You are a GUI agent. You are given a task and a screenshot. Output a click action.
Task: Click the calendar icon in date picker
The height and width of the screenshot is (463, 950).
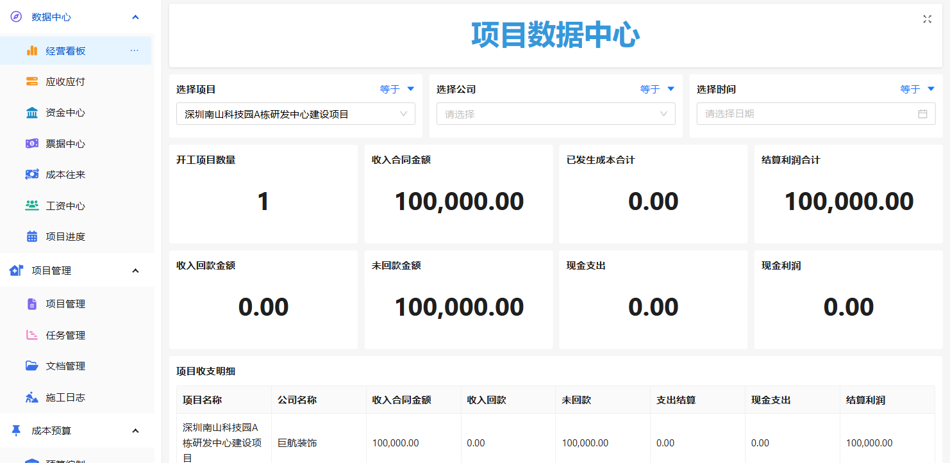click(923, 114)
